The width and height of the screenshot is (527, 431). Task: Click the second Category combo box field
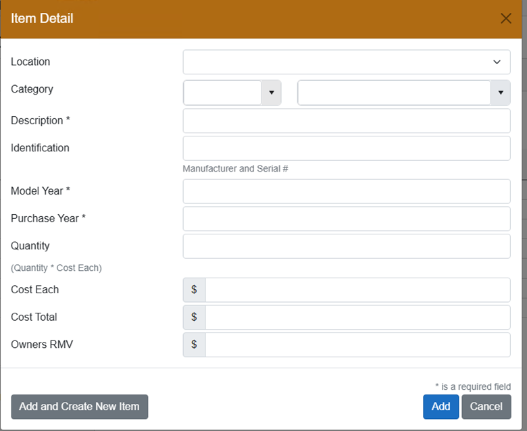click(394, 93)
